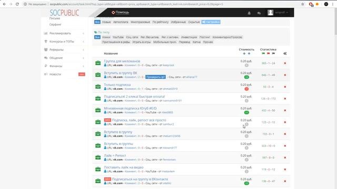Open the Серфинг sidebar link
Viewport: 337px width, 189px height.
pyautogui.click(x=55, y=25)
